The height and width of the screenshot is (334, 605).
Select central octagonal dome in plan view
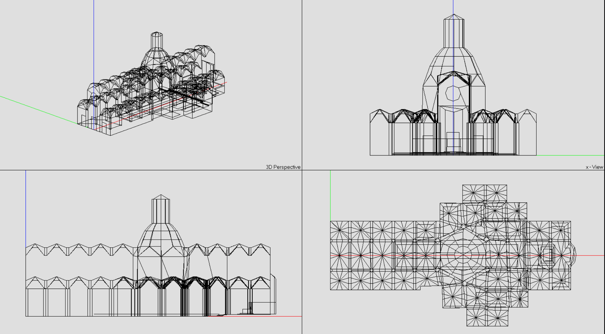[x=462, y=255]
